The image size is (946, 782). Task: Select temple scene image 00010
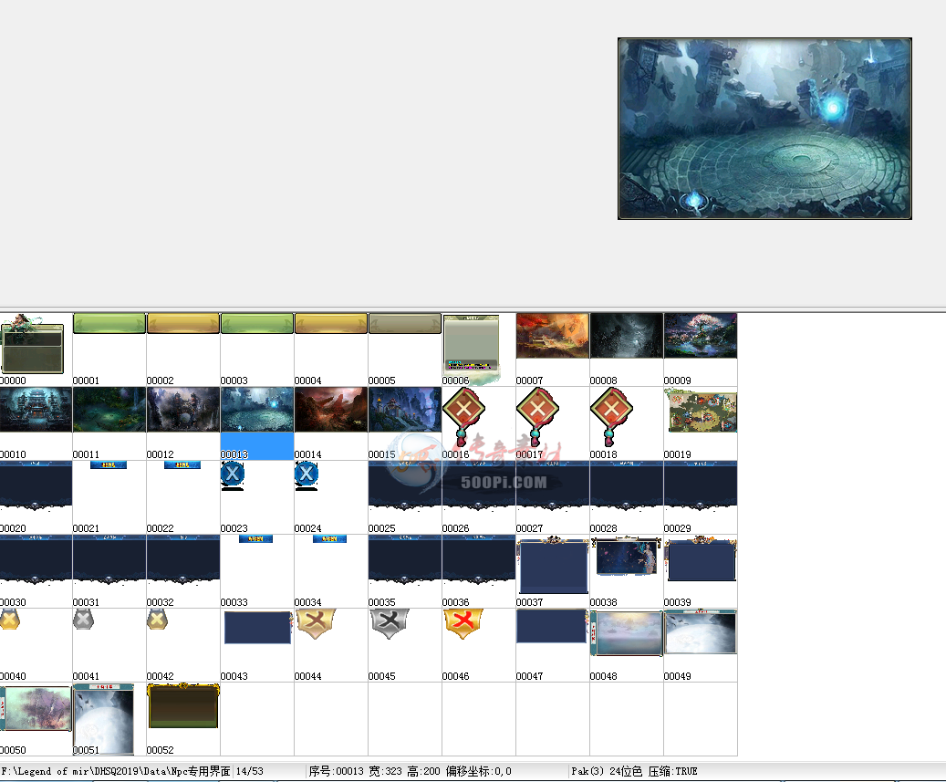(36, 410)
